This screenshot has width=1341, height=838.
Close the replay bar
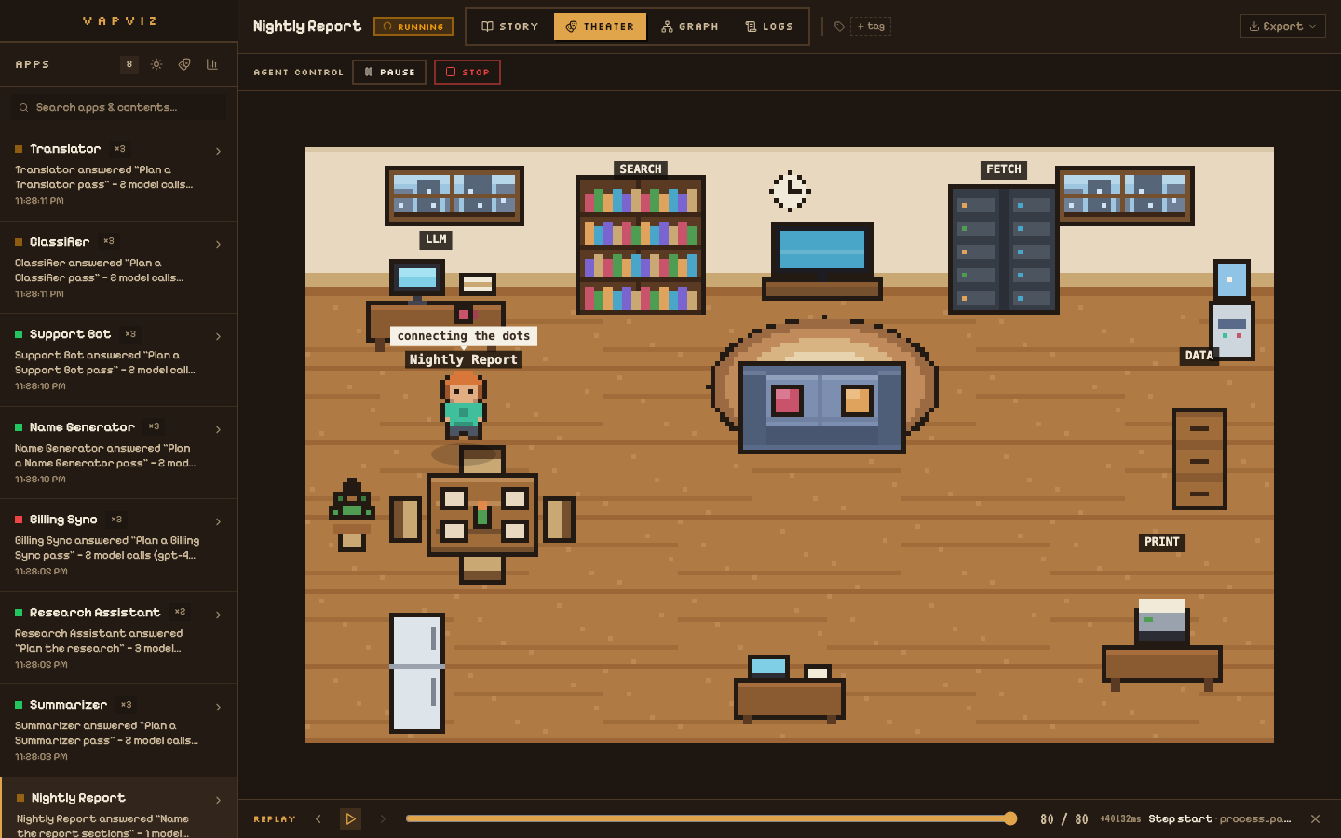tap(1315, 819)
